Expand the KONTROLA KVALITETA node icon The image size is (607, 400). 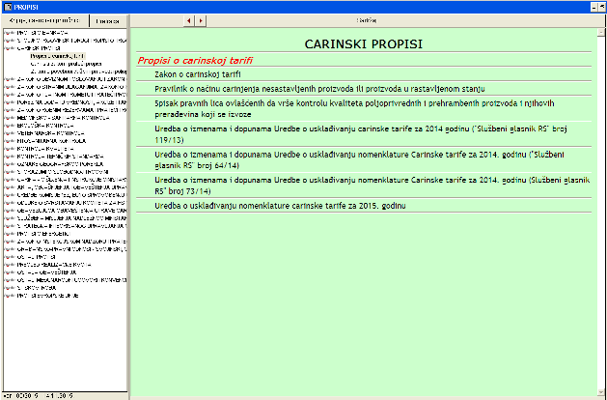[9, 149]
